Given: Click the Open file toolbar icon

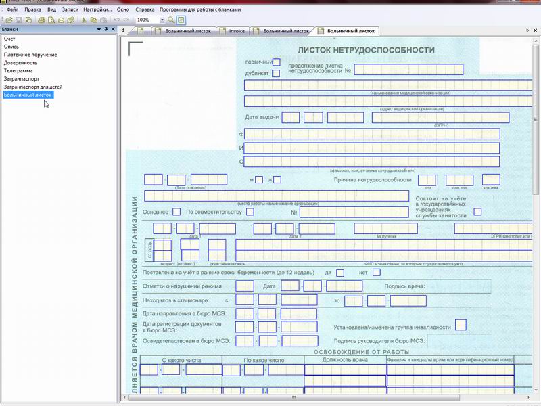Looking at the screenshot, I should pos(9,20).
